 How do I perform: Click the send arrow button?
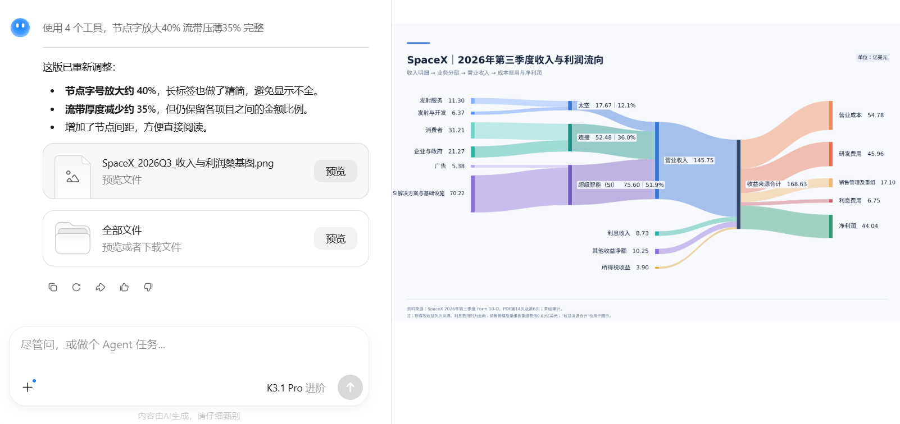pos(350,387)
